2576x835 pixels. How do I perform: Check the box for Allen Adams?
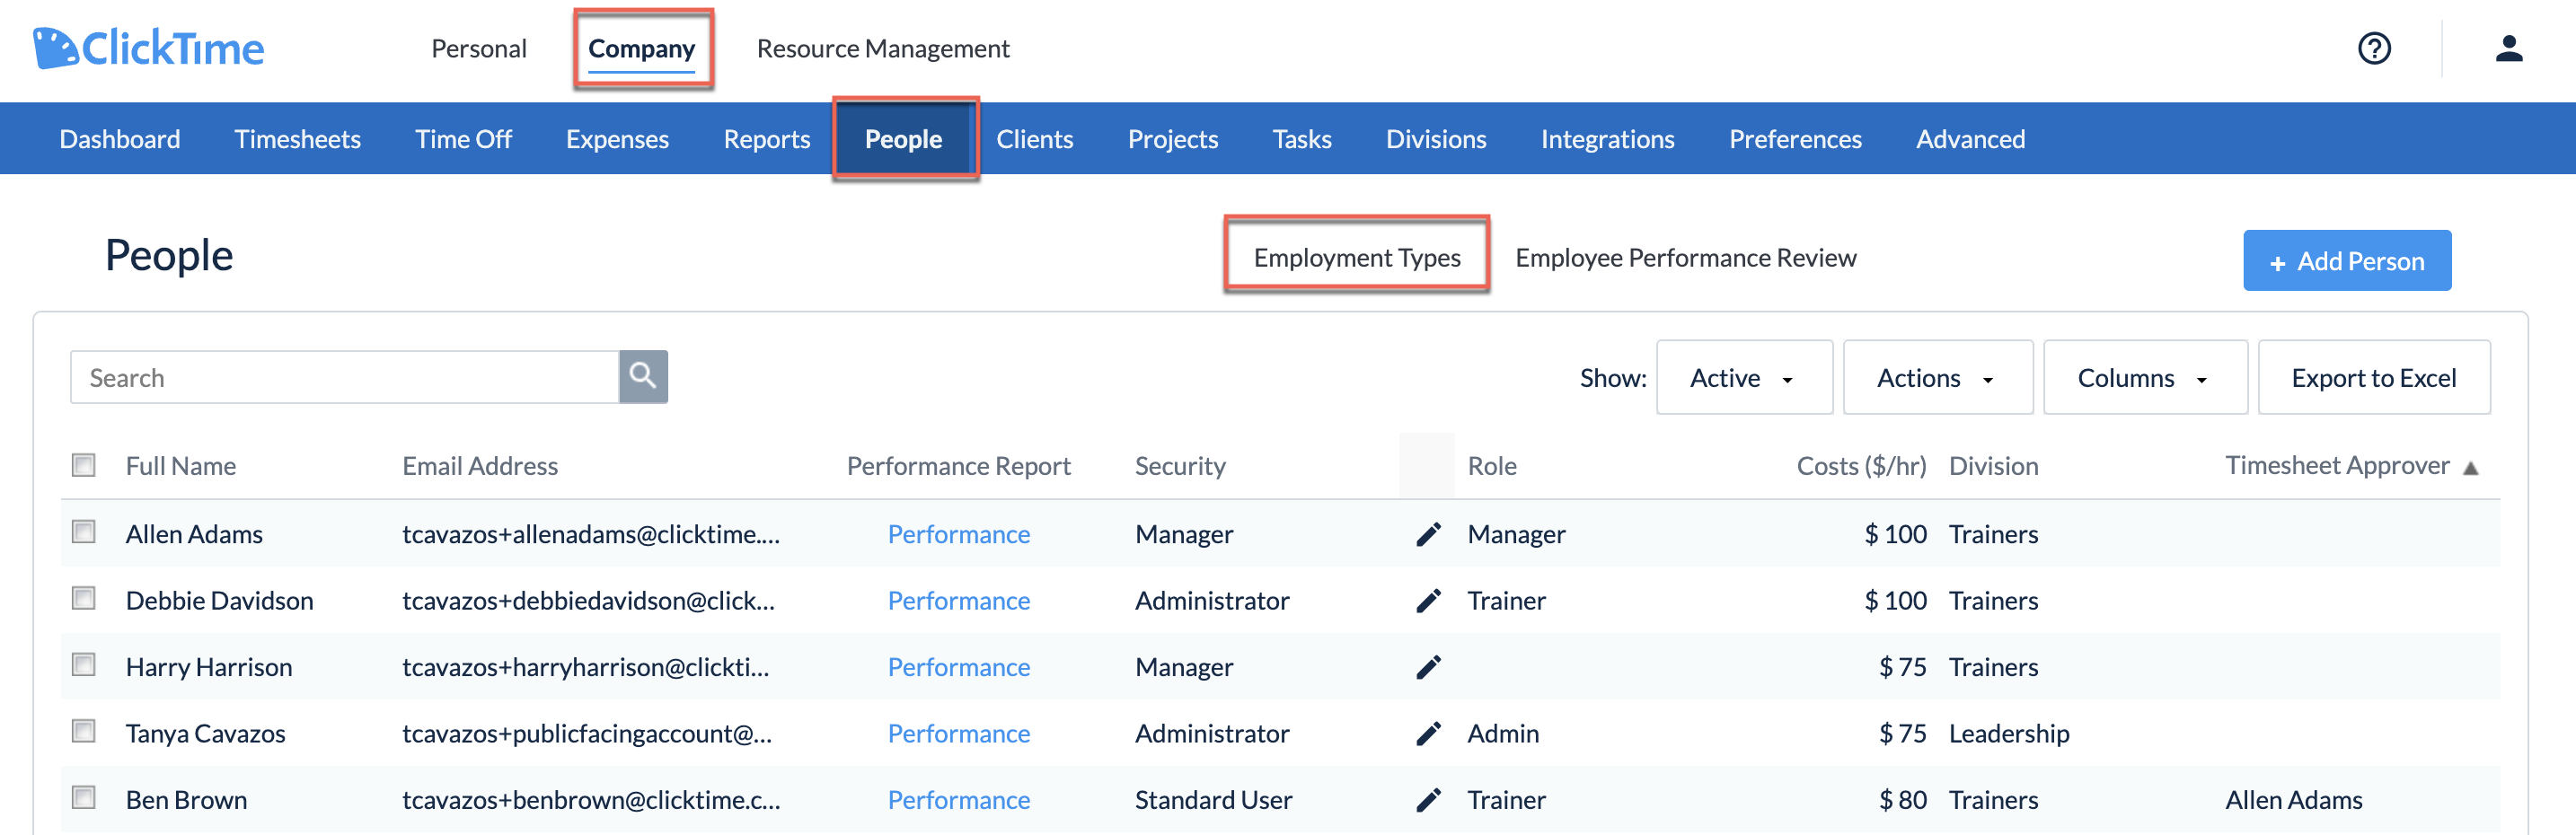[84, 532]
